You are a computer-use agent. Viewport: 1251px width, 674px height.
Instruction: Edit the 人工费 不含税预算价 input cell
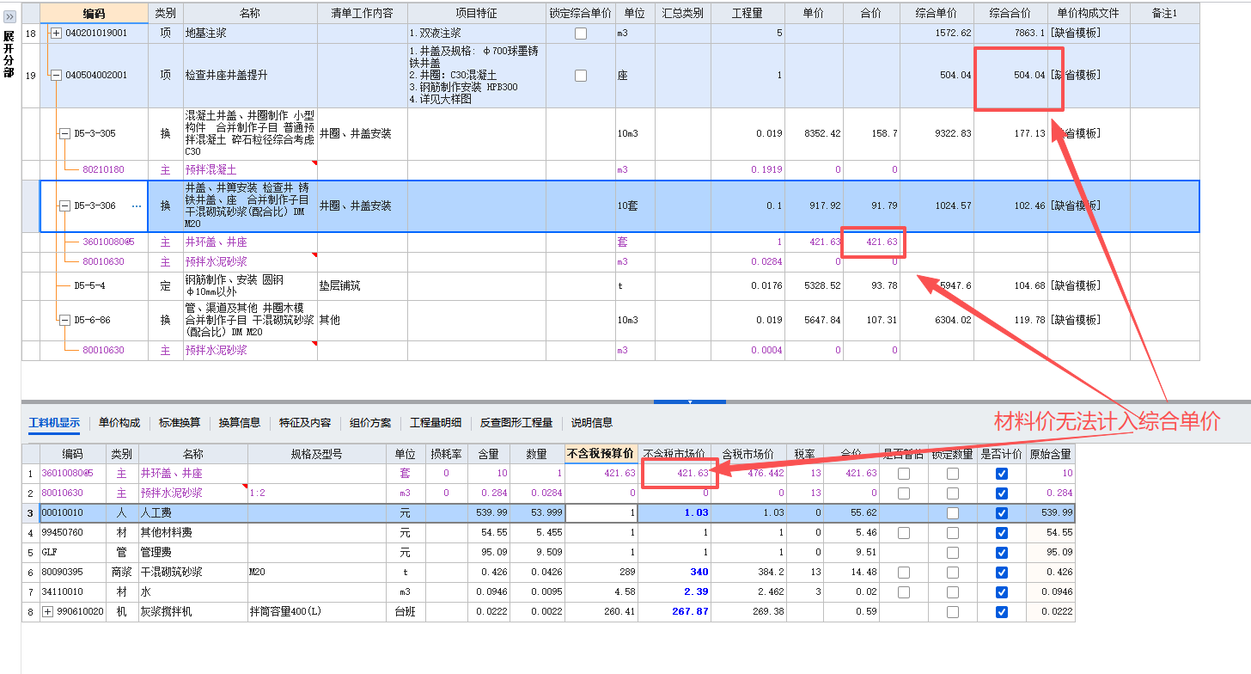[x=601, y=513]
